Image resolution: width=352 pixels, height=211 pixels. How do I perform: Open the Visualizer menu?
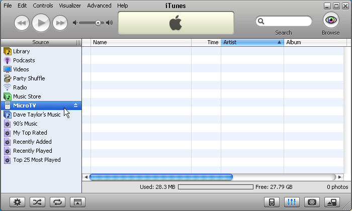[70, 6]
